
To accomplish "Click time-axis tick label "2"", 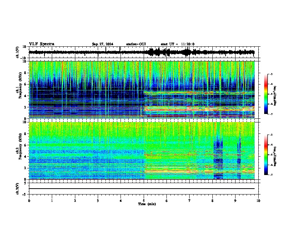I will (75, 201).
